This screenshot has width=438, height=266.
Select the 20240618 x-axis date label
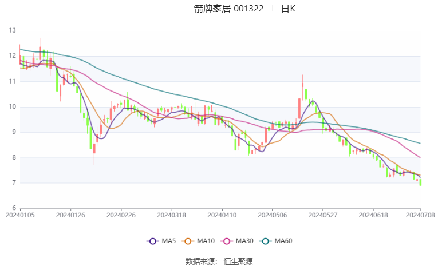click(373, 215)
